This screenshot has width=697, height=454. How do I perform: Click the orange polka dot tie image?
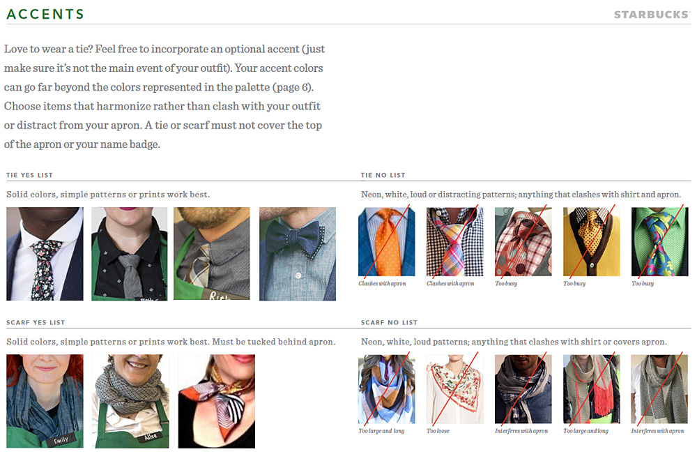pos(387,242)
